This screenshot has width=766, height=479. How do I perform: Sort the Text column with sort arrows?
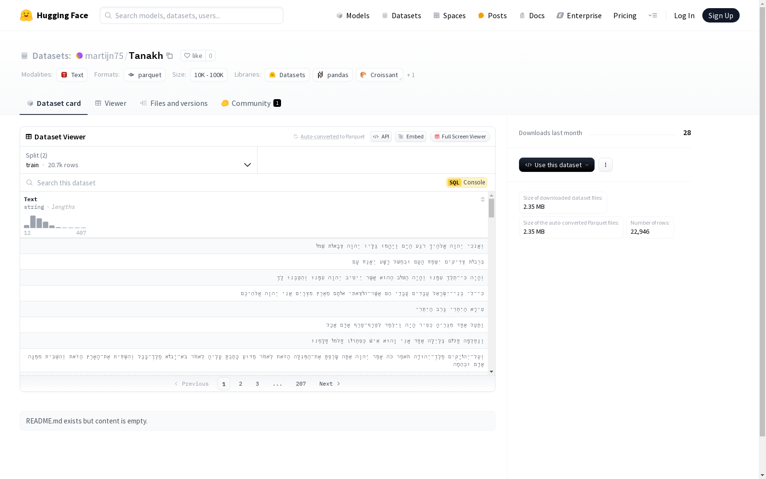[483, 199]
